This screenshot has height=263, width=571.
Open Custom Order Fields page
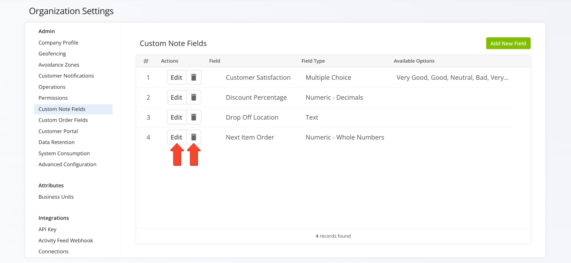[63, 120]
